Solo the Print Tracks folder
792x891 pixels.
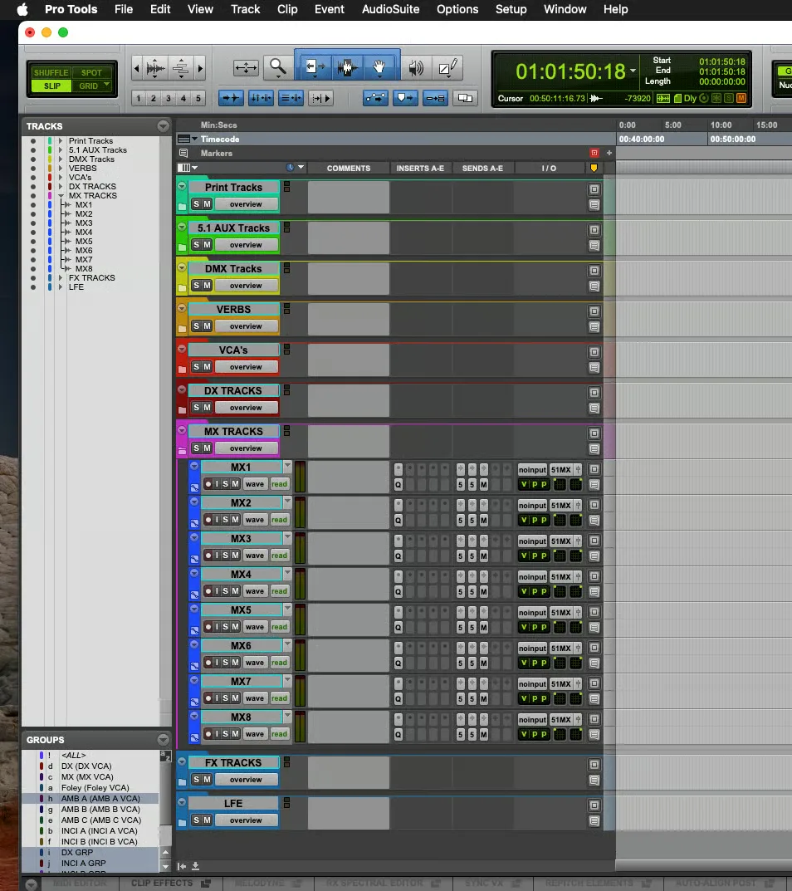(x=197, y=204)
